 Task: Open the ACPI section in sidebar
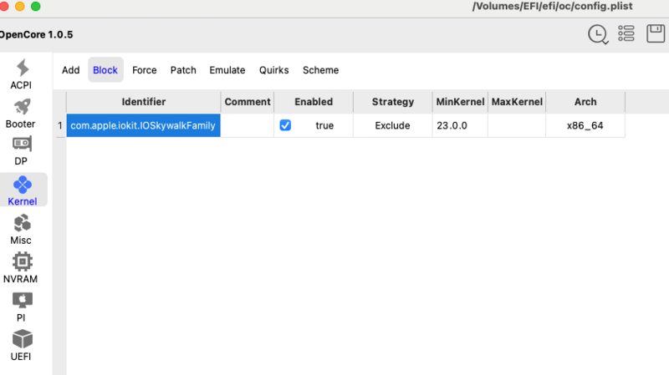click(22, 73)
